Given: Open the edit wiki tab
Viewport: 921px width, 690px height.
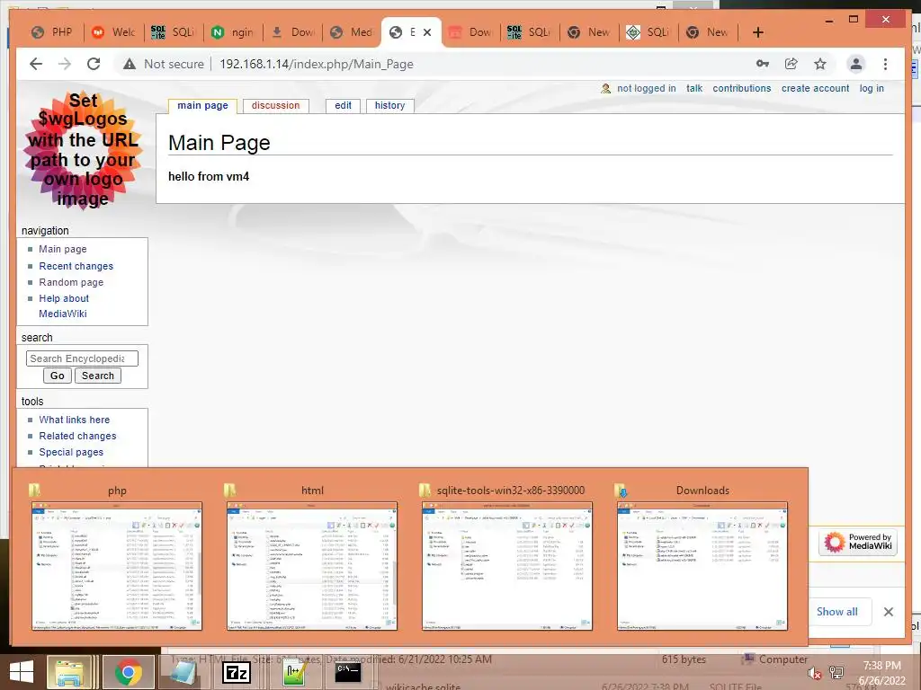Looking at the screenshot, I should tap(343, 106).
